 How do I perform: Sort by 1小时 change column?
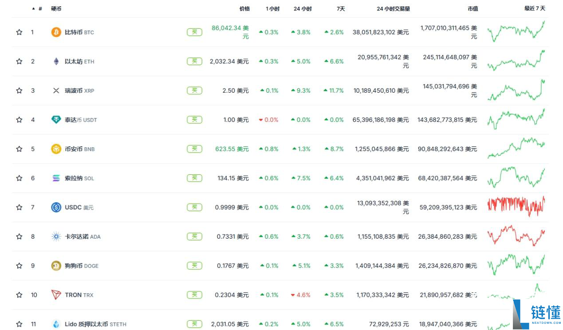273,8
